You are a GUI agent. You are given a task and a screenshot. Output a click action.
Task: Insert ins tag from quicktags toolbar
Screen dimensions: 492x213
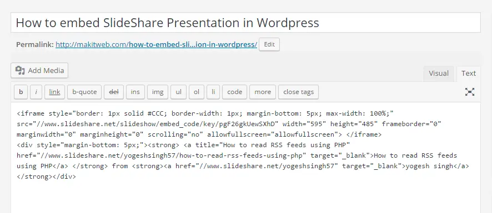(x=135, y=92)
